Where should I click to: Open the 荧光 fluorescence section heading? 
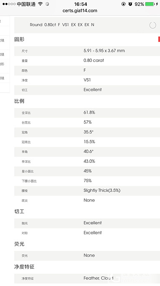tap(19, 244)
